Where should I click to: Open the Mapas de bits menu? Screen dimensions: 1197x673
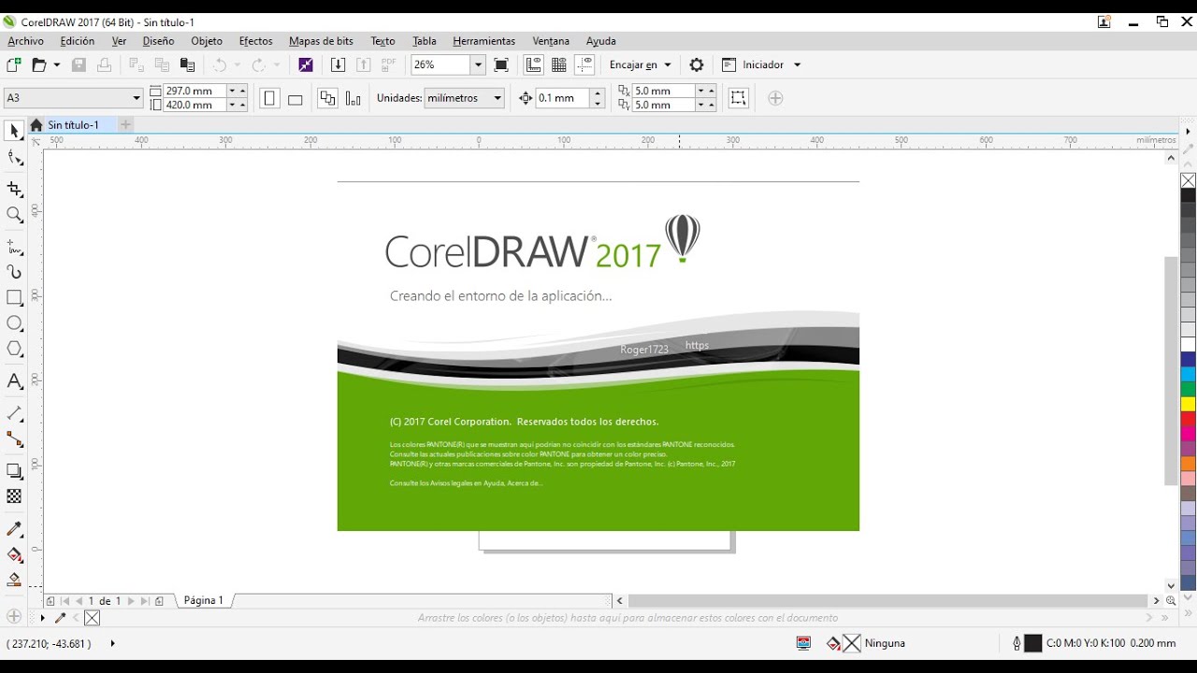321,41
